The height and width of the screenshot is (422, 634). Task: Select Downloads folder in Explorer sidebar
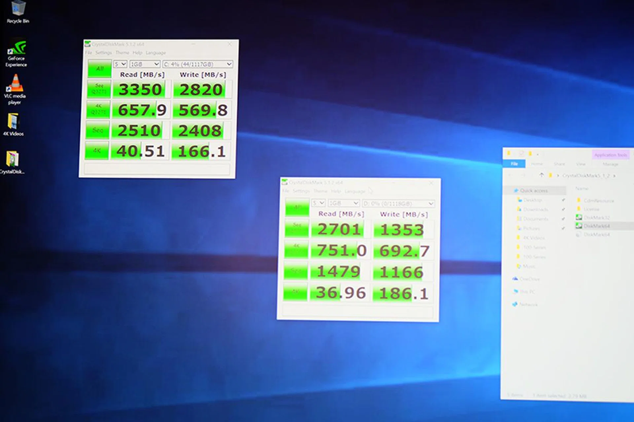535,209
